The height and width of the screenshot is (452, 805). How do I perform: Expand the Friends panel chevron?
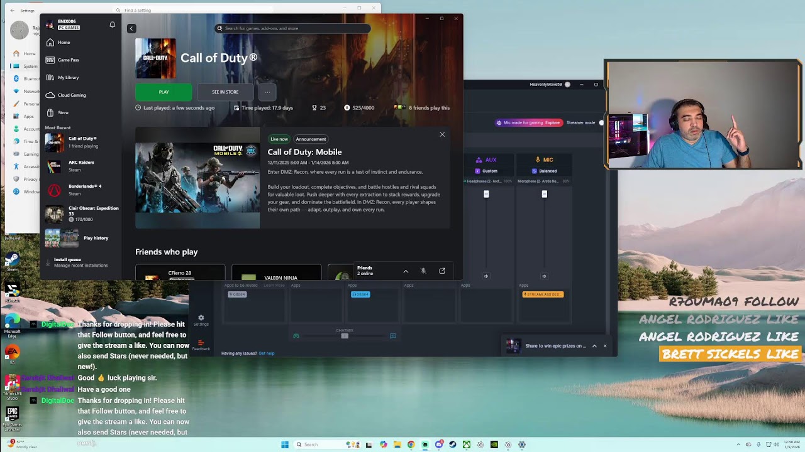point(406,271)
